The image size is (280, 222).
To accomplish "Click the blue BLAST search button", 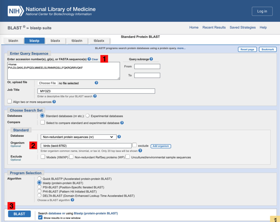I will pos(19,214).
